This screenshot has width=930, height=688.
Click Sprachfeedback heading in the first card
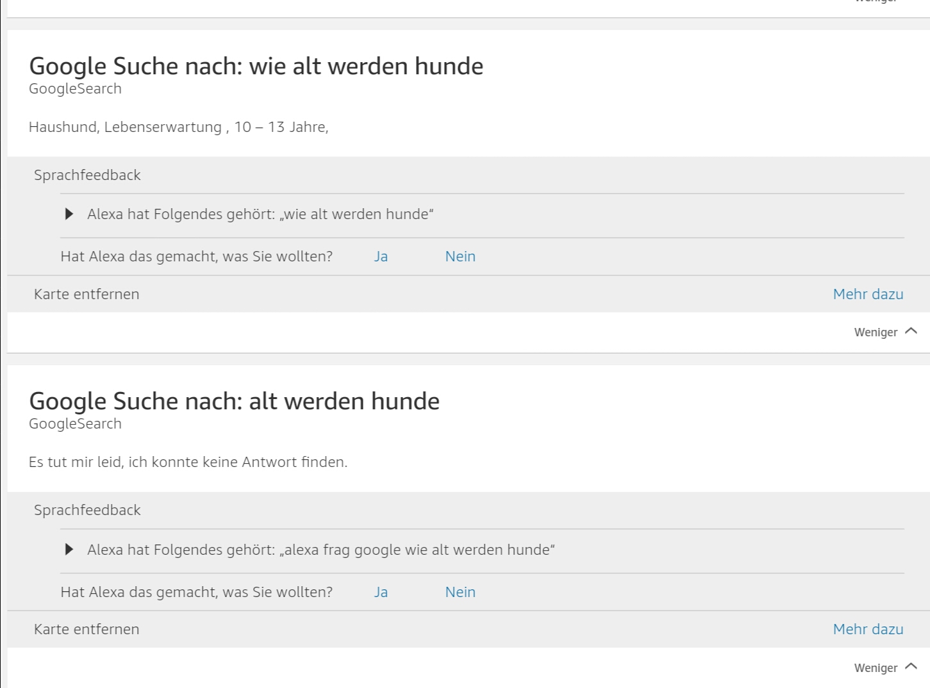point(87,176)
